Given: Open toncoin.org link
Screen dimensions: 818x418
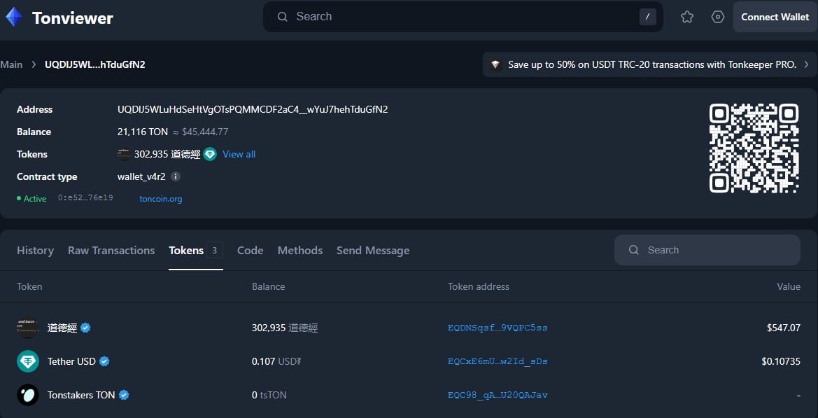Looking at the screenshot, I should (x=161, y=199).
